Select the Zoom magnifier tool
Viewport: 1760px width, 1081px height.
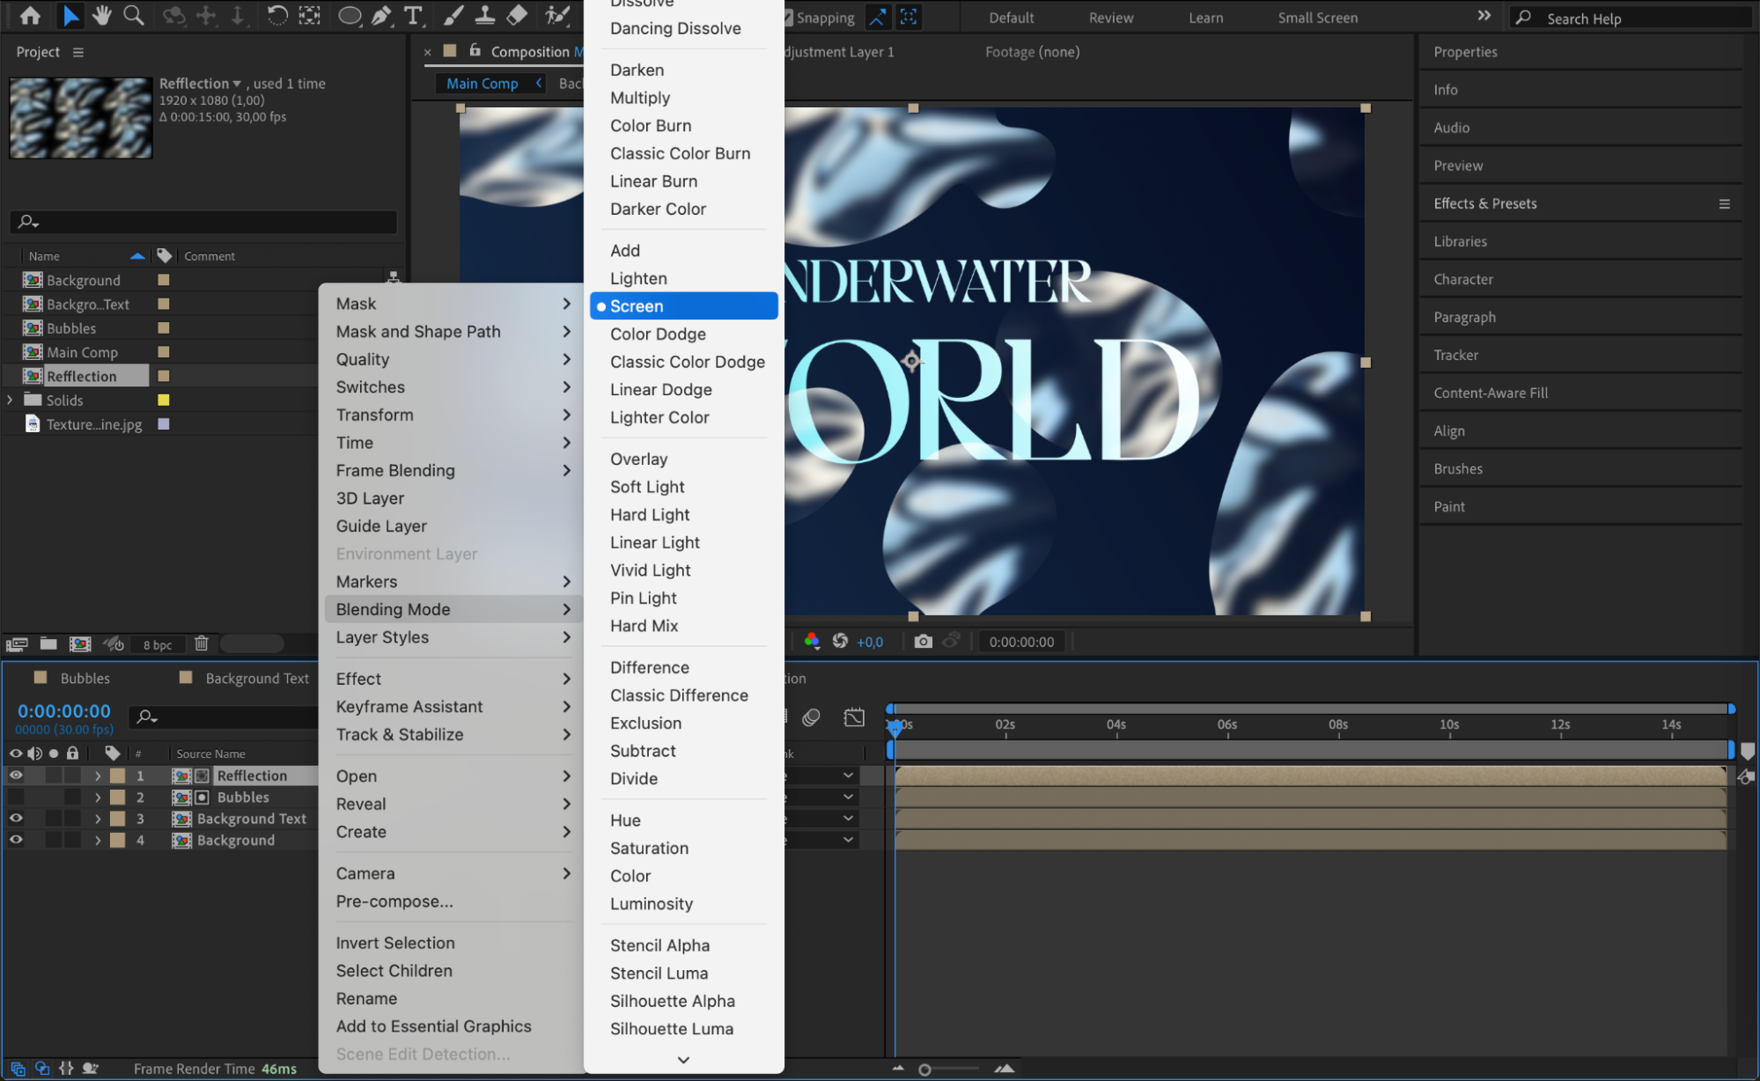pyautogui.click(x=133, y=15)
